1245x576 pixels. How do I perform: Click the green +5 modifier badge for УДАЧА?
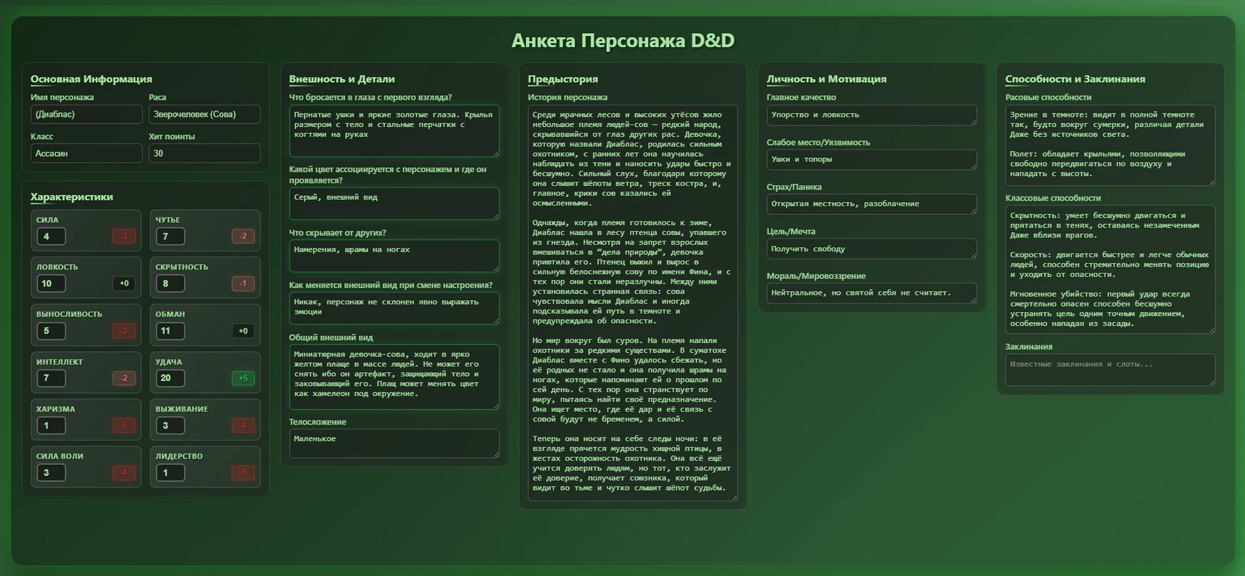click(243, 378)
